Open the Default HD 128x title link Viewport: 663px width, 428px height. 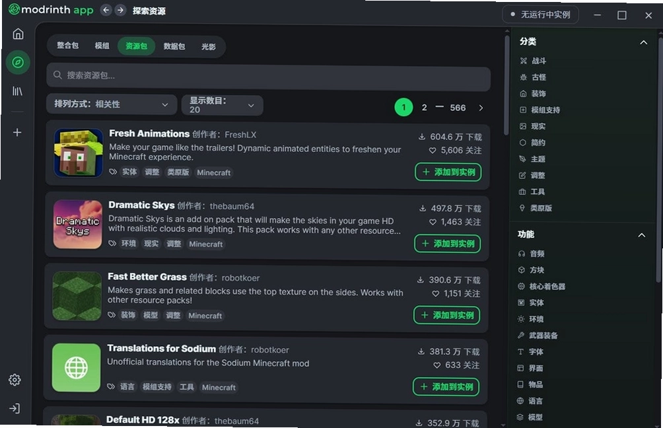[x=143, y=420]
